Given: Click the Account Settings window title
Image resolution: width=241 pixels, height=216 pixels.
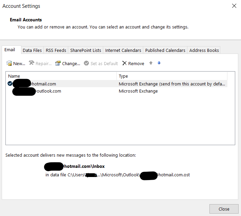Looking at the screenshot, I should (x=21, y=6).
